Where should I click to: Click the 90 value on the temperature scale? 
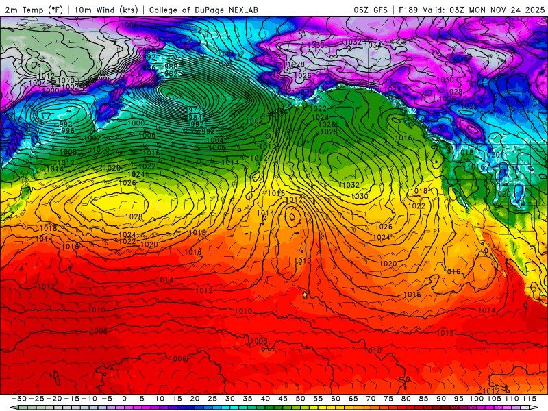(x=440, y=399)
